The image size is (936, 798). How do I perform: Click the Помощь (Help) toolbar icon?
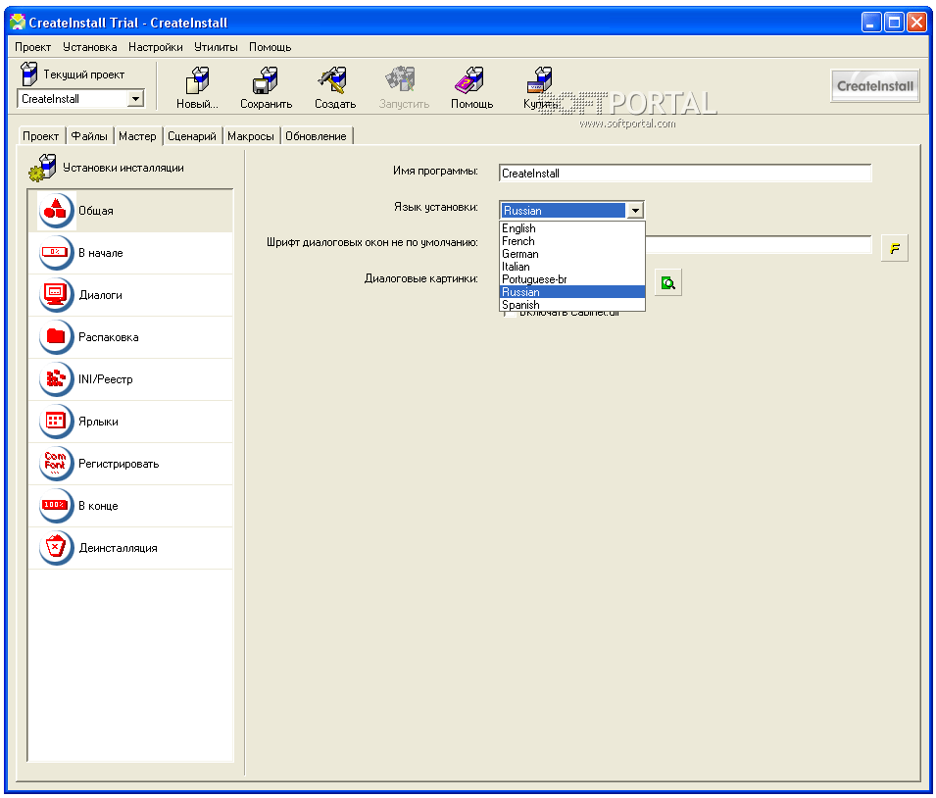469,80
